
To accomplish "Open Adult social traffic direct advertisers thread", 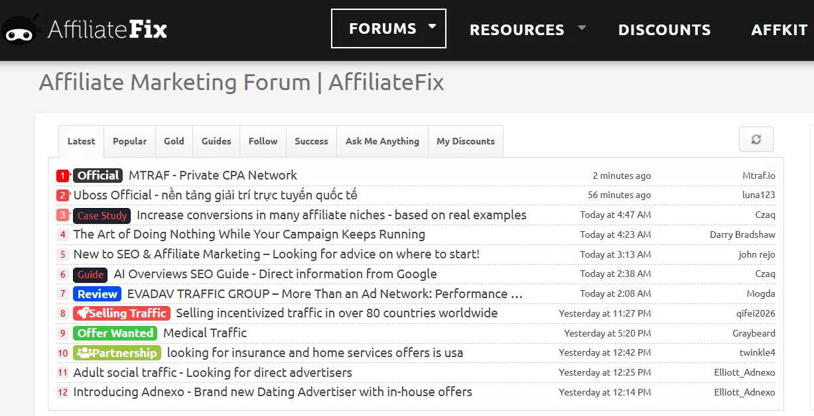I will click(212, 372).
